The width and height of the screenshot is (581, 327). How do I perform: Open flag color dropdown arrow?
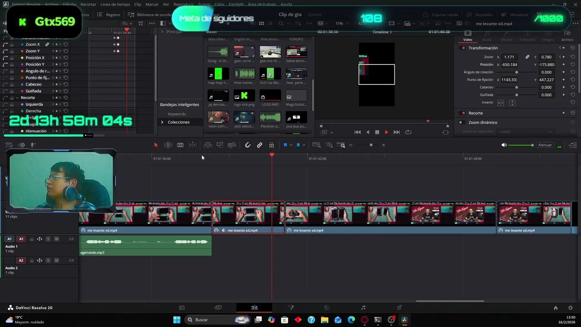point(290,145)
